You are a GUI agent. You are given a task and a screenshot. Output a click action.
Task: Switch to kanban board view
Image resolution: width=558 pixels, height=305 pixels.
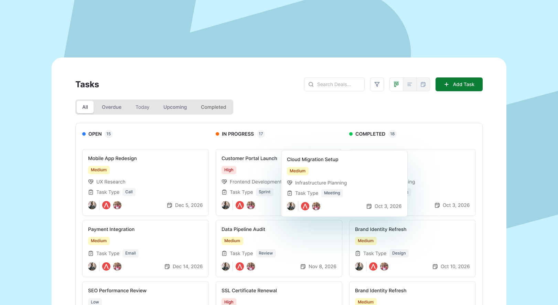(x=396, y=84)
